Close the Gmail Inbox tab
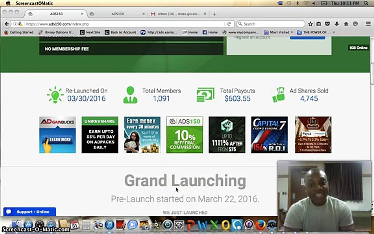Image resolution: width=374 pixels, height=234 pixels. click(205, 14)
